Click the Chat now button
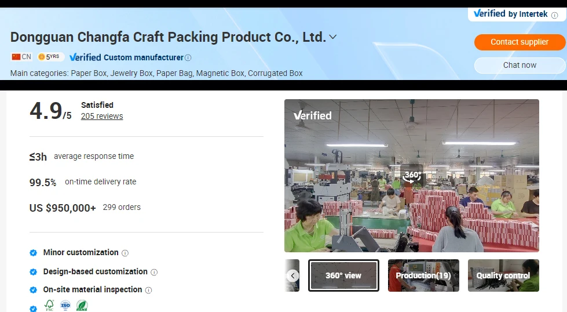Screen dimensions: 567x312 520,66
